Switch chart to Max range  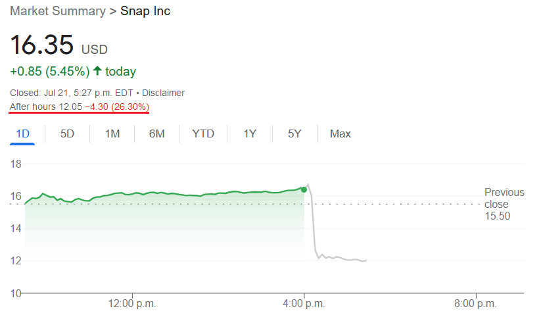(341, 134)
